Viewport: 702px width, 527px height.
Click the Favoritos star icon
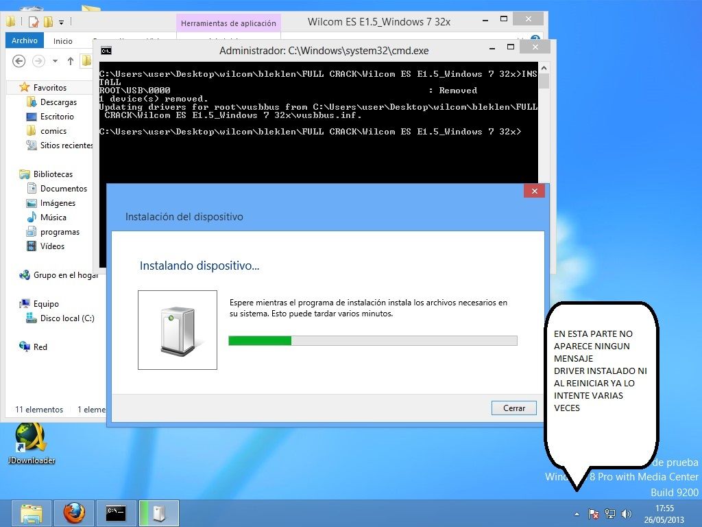tap(24, 87)
